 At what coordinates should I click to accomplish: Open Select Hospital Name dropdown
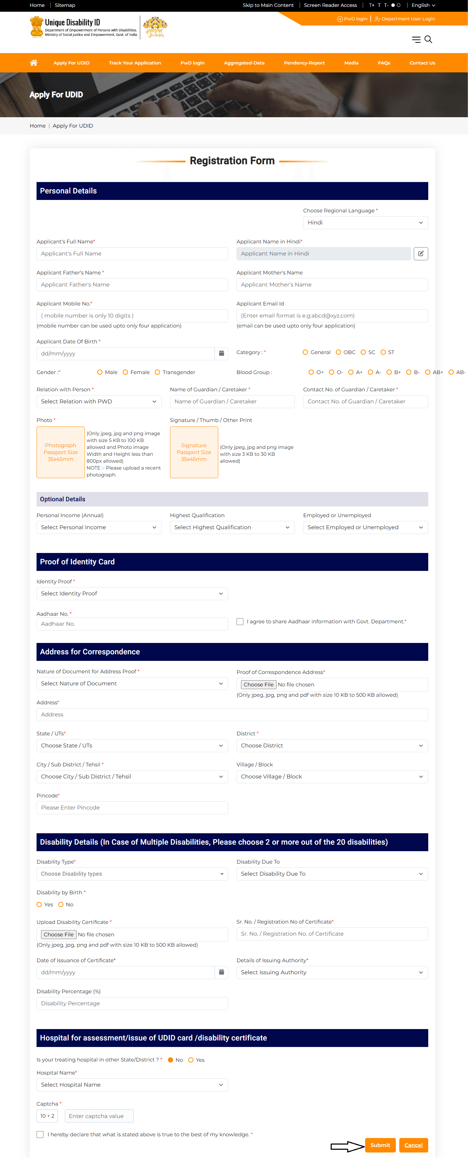[x=132, y=1085]
